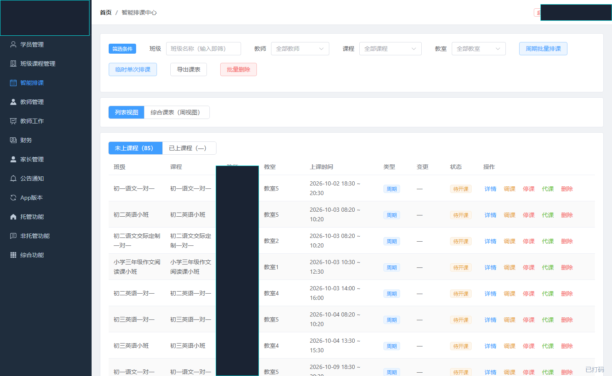The height and width of the screenshot is (376, 612).
Task: Click 代课 for 小学三年级作文阅读课小班 row
Action: point(548,267)
